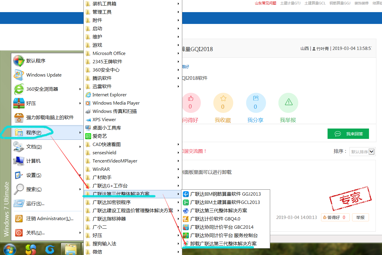
Task: Expand the 腾讯软件 folder
Action: (133, 78)
